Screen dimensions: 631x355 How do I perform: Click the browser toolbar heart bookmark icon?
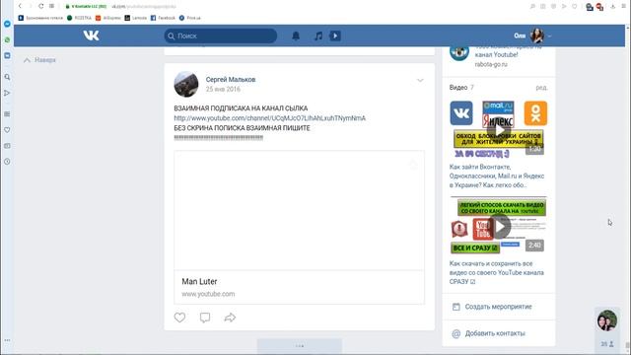coord(574,7)
